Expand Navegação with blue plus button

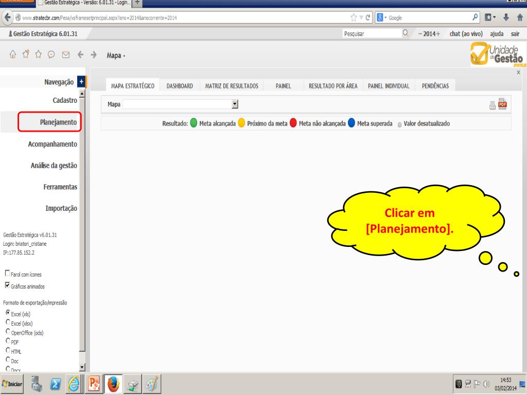point(81,82)
